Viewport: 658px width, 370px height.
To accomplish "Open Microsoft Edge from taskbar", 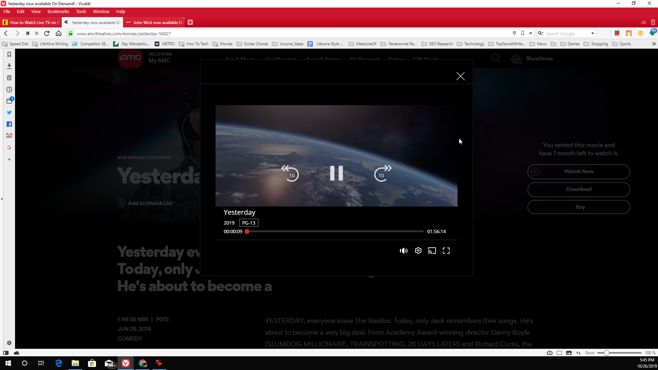I will click(59, 363).
